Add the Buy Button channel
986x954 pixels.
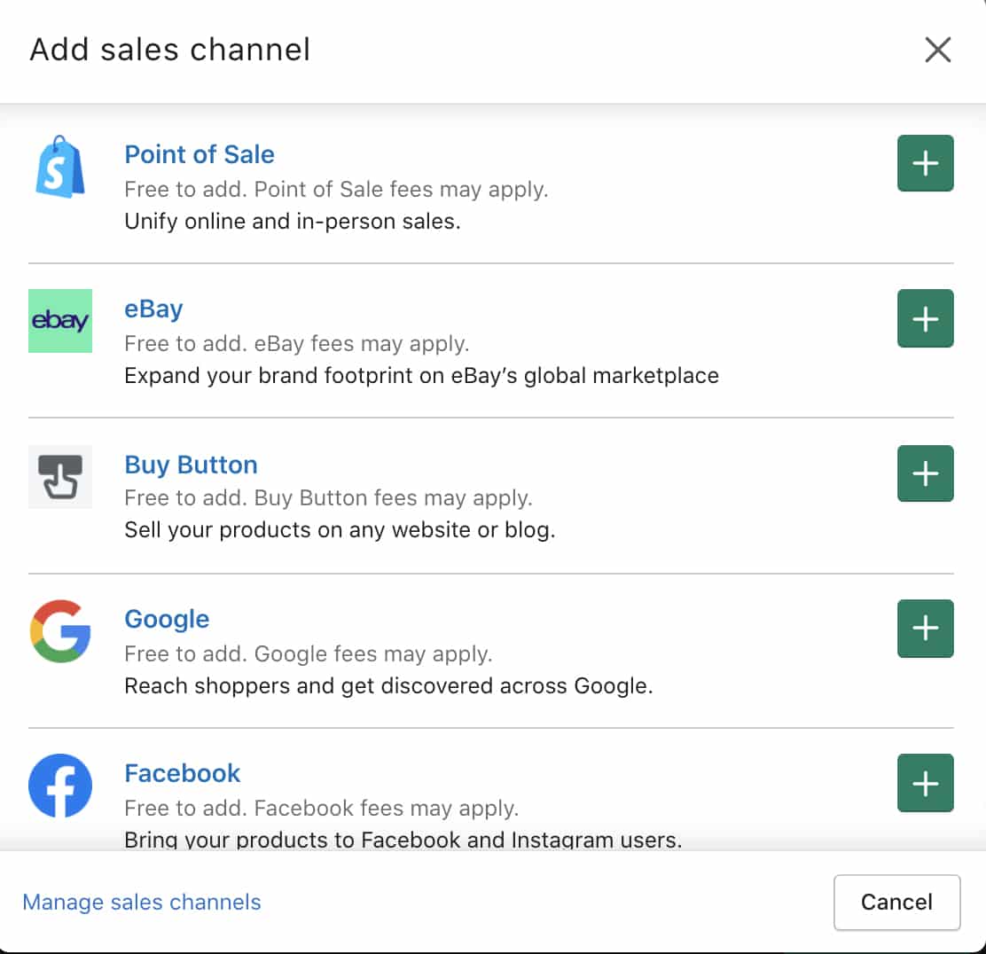[x=925, y=473]
